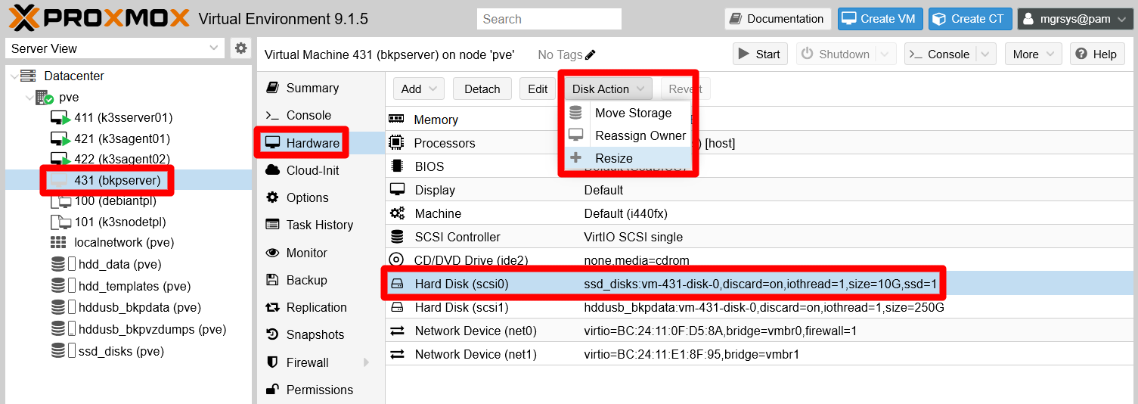Click the template icon for 101 (k3snodetpl)

[60, 222]
